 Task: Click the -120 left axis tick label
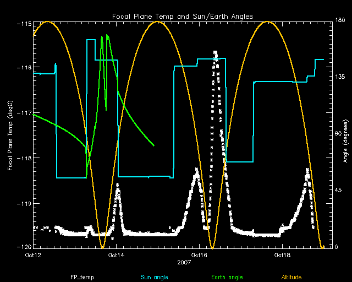click(24, 247)
